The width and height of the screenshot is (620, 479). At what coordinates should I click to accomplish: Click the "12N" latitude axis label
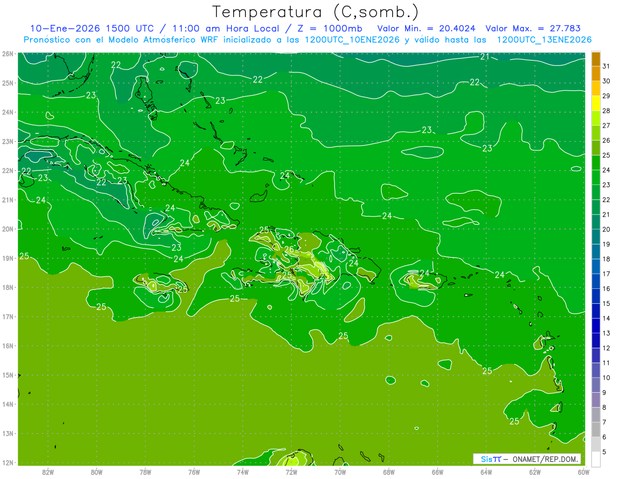[8, 462]
